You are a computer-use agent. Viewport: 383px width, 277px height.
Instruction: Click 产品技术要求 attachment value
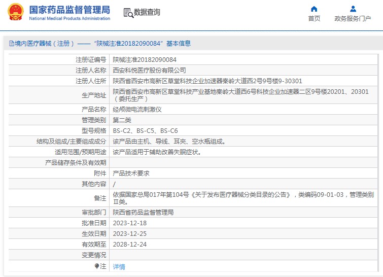pos(131,174)
